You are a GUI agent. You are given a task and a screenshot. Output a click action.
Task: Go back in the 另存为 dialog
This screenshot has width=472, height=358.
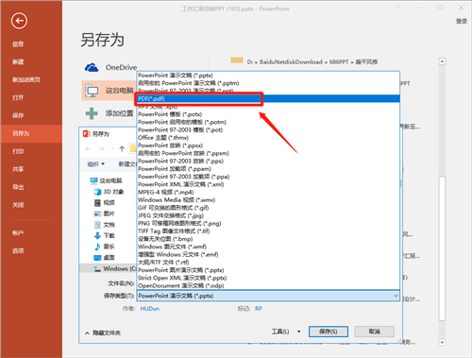pos(88,148)
